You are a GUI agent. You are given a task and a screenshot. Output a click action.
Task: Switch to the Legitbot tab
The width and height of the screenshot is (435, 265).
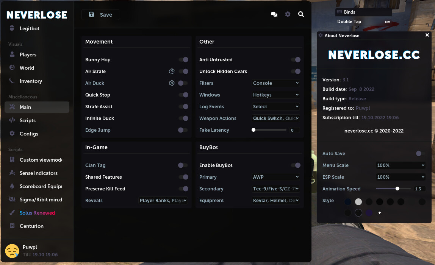point(37,28)
